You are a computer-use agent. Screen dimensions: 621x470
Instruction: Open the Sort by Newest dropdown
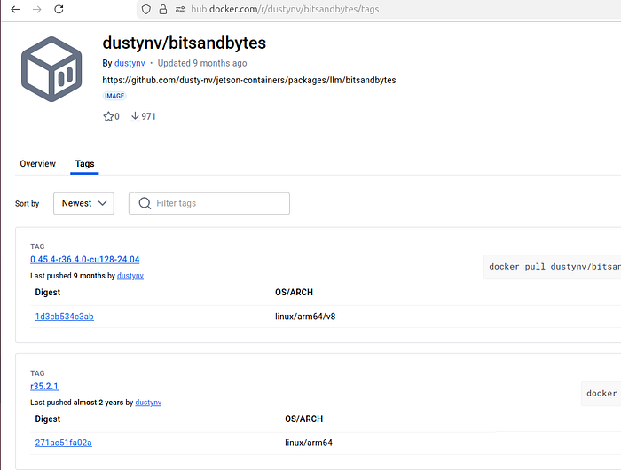(x=83, y=203)
